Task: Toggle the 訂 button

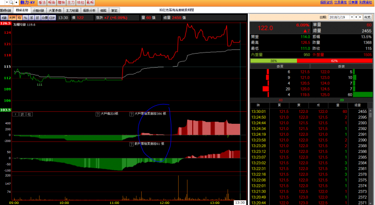Action: (37, 18)
